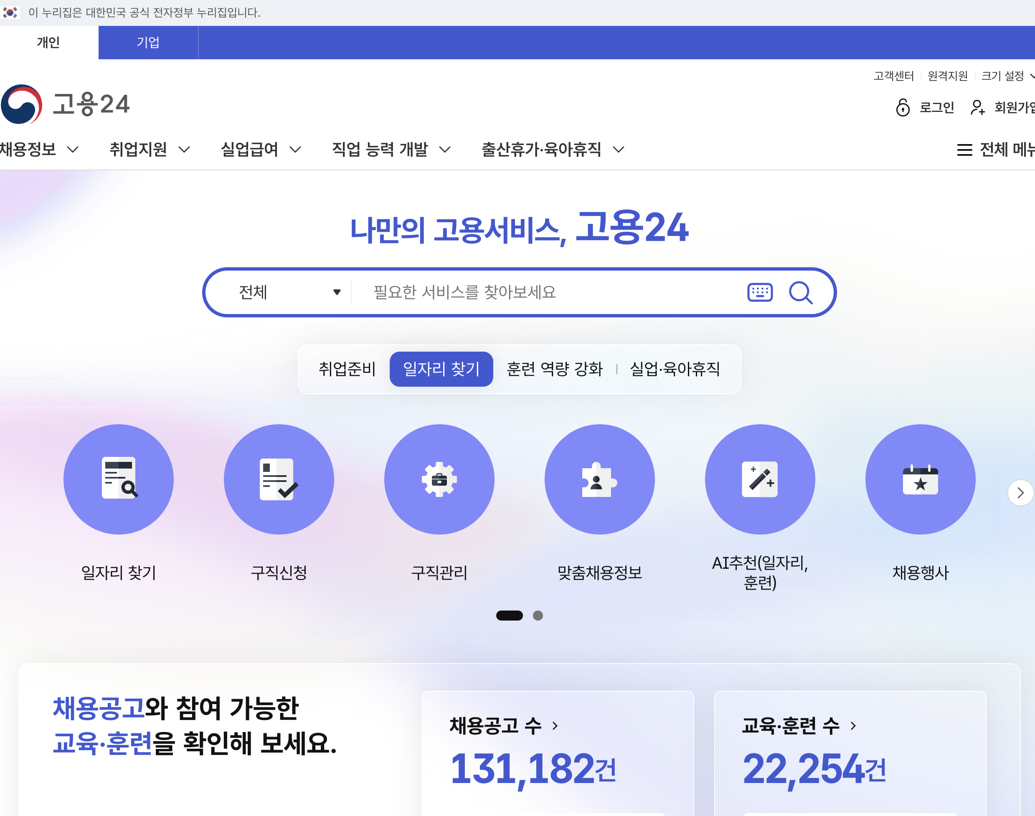Click the 구직관리 label text
This screenshot has height=816, width=1035.
tap(439, 573)
